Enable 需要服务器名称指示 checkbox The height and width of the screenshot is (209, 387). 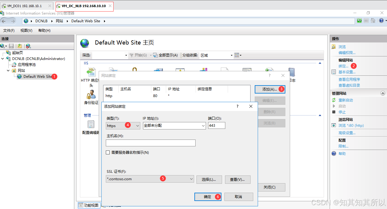[108, 153]
